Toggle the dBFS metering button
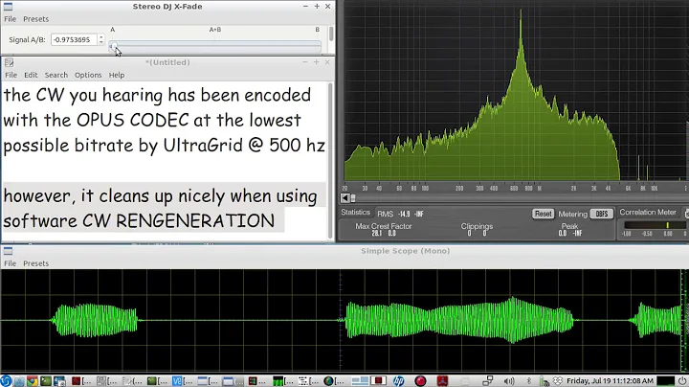This screenshot has height=387, width=689. (x=602, y=214)
